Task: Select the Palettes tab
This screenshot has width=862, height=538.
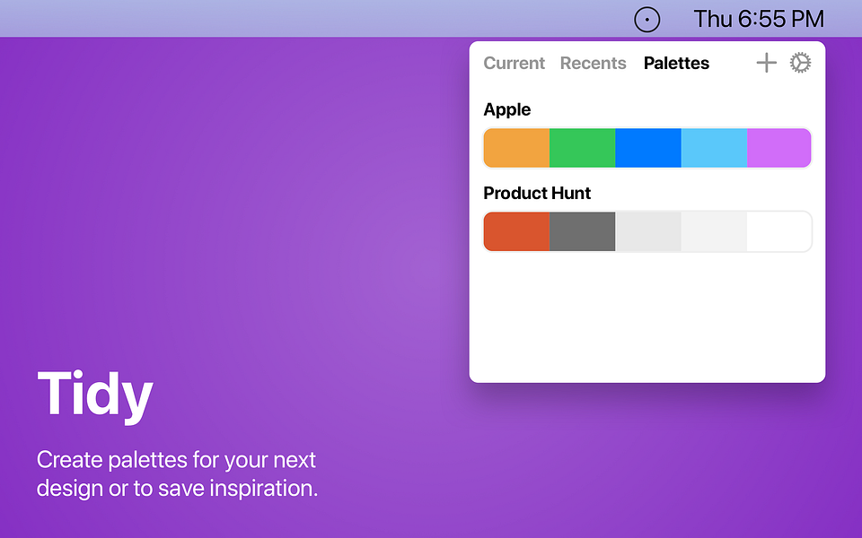Action: click(676, 63)
